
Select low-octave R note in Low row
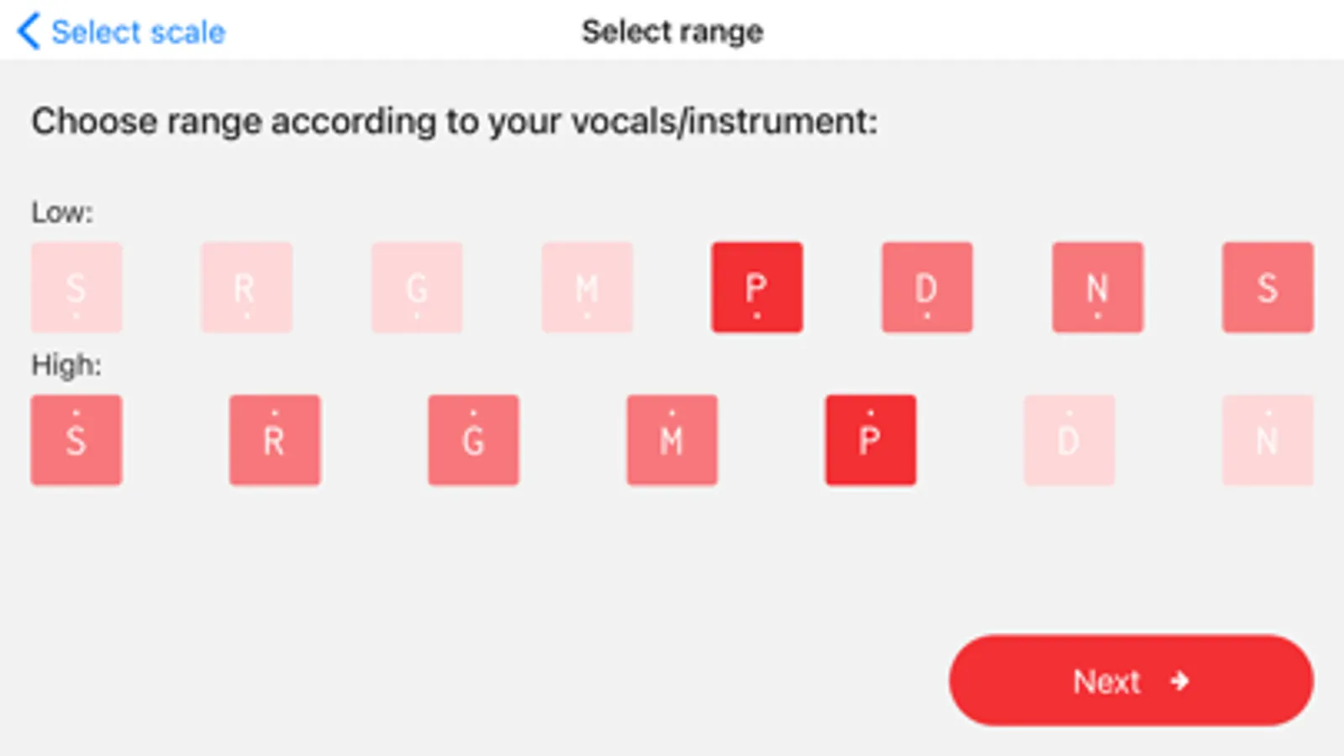(246, 287)
